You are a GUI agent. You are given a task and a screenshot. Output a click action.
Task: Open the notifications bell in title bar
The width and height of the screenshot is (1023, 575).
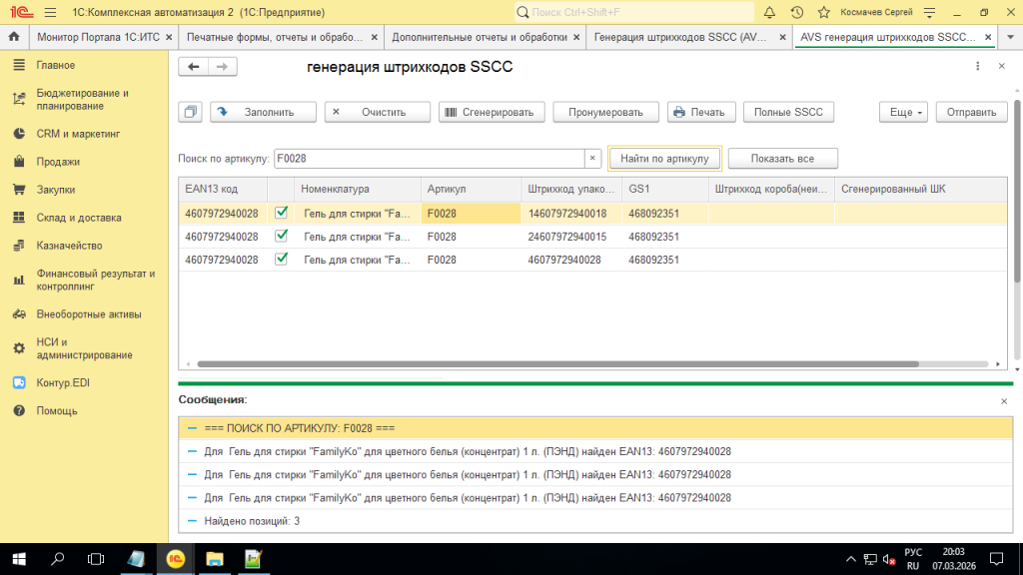(x=769, y=13)
